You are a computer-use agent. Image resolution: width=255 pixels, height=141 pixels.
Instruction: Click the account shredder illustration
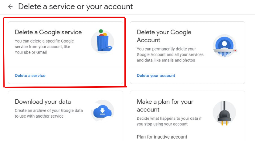[x=225, y=46]
